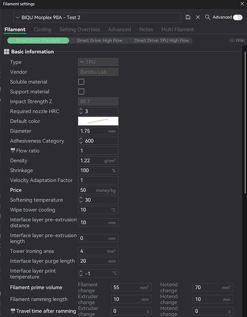This screenshot has height=317, width=247.
Task: Open the Setting Overrides tab
Action: (80, 30)
